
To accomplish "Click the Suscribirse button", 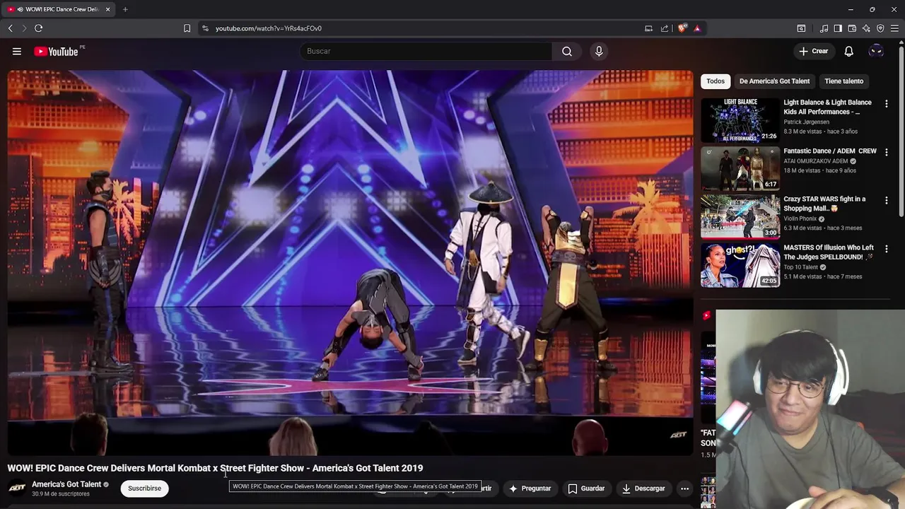I will 144,488.
